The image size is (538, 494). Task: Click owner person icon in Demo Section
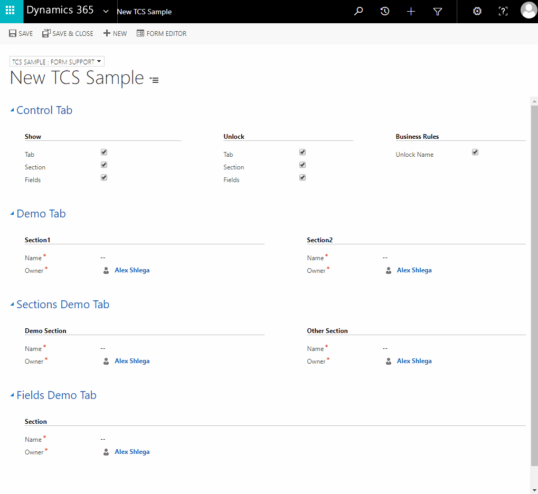click(106, 361)
